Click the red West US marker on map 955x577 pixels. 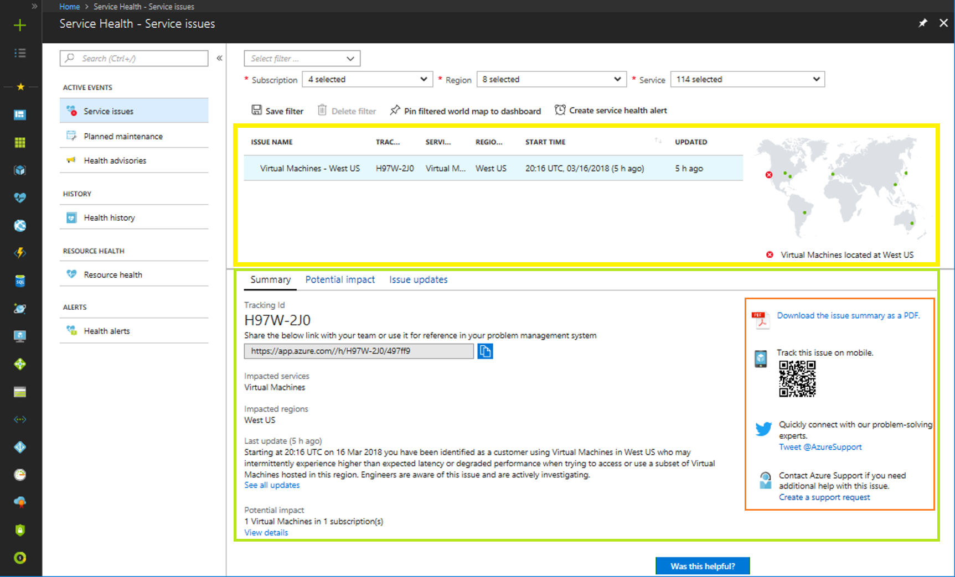coord(769,175)
